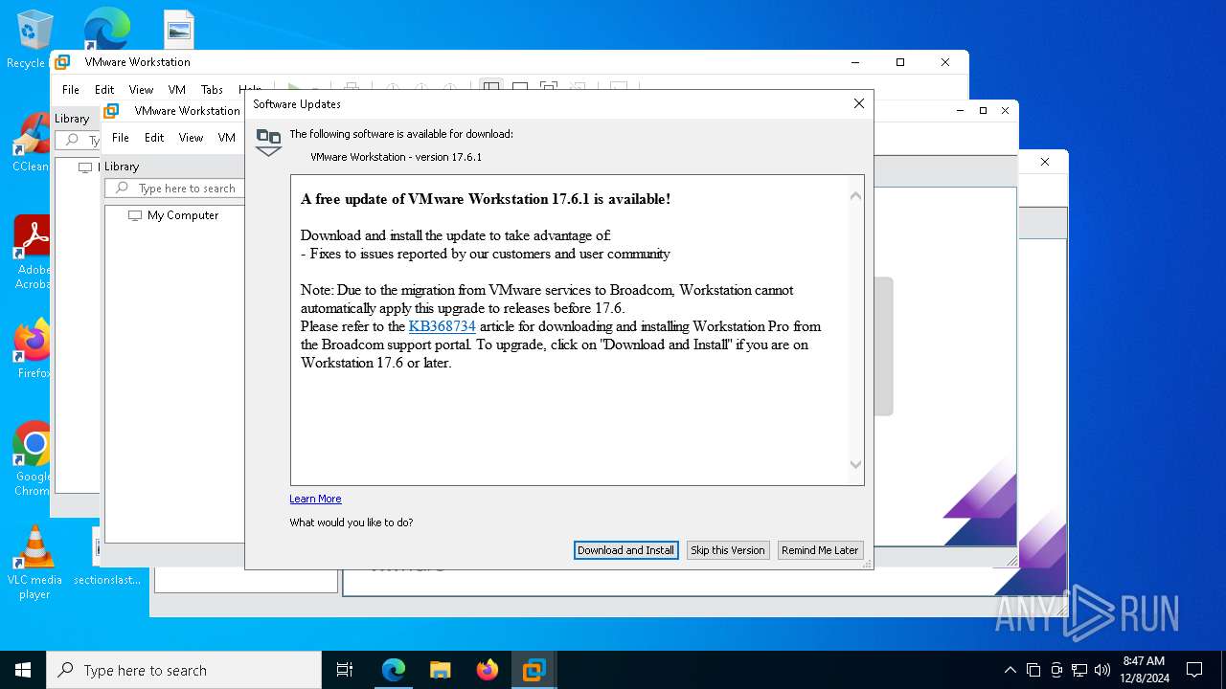This screenshot has height=689, width=1226.
Task: Switch to VMware Workstation taskbar icon
Action: pos(534,670)
